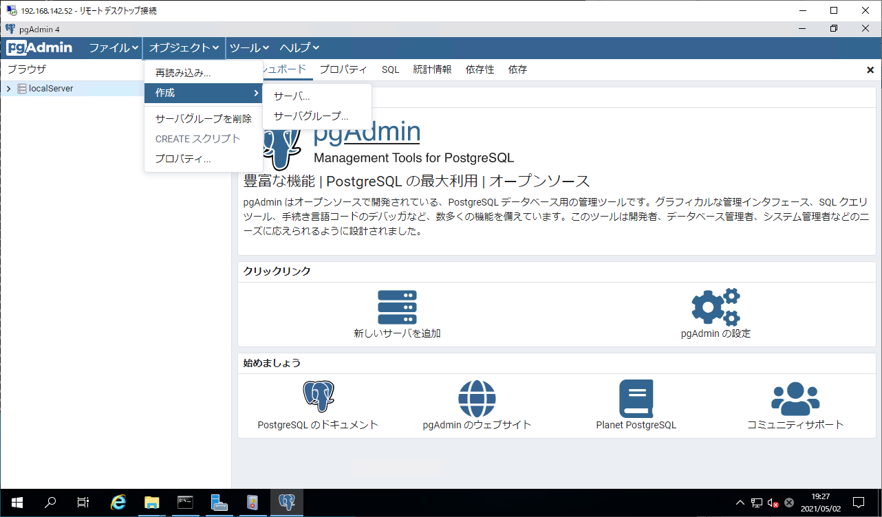Expand the localServer tree node
Viewport: 882px width, 517px height.
click(x=8, y=89)
